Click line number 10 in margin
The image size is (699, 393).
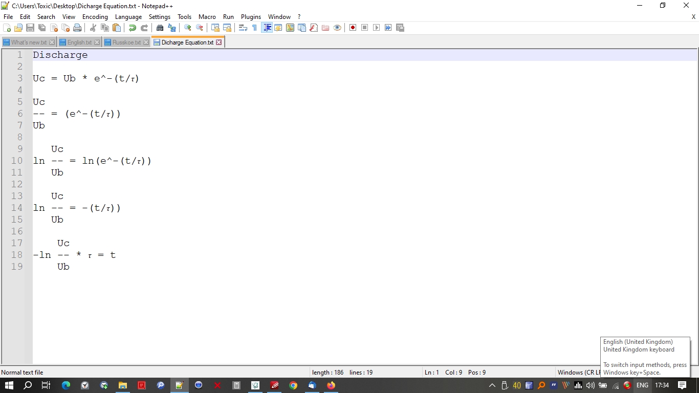(x=17, y=161)
